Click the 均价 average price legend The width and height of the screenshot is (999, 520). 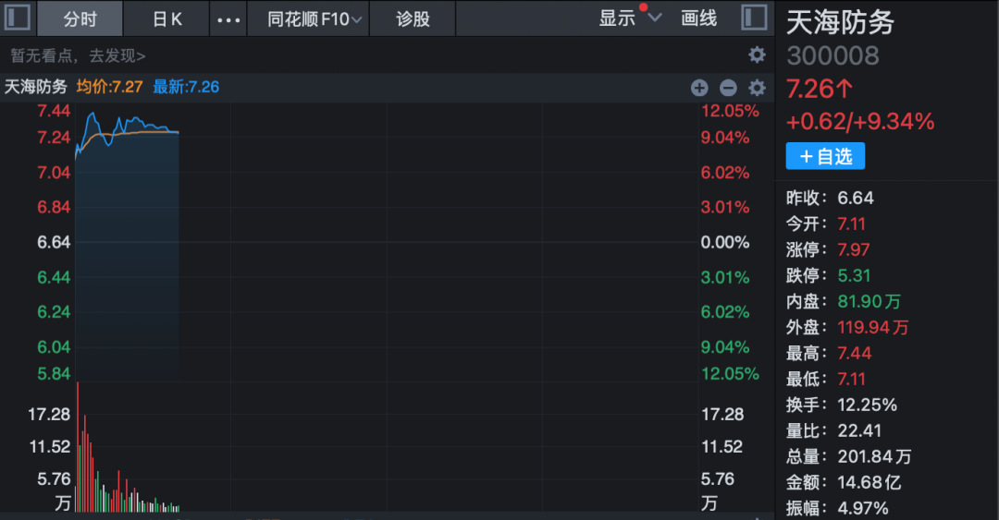pos(108,88)
